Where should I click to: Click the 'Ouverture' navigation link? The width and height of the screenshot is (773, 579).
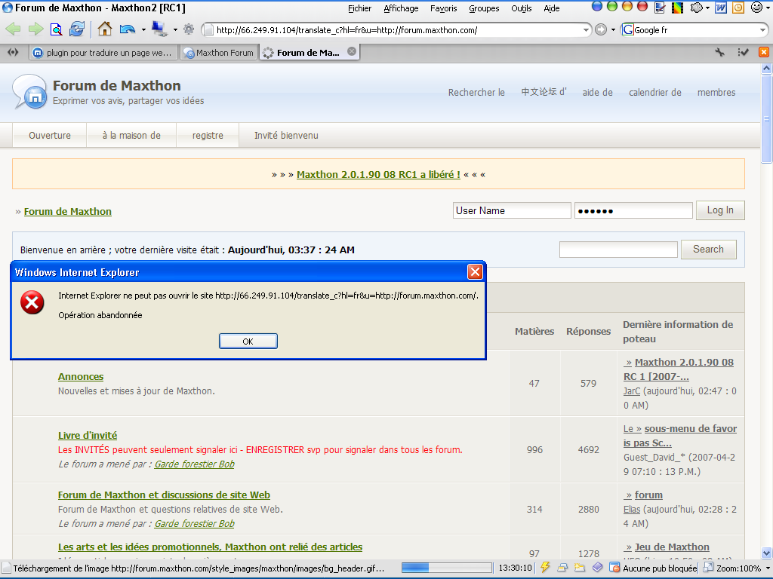(x=49, y=136)
